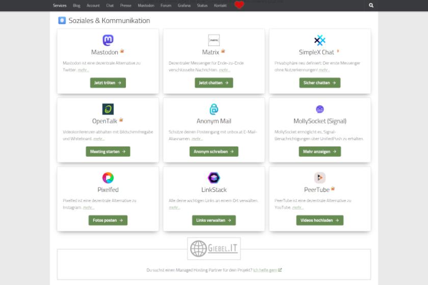The width and height of the screenshot is (428, 285).
Task: Click the badge icon next to Mastodon title
Action: [122, 51]
